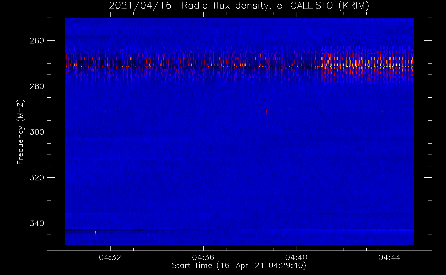Click the 04:32 time tick label
The height and width of the screenshot is (275, 446).
point(110,258)
